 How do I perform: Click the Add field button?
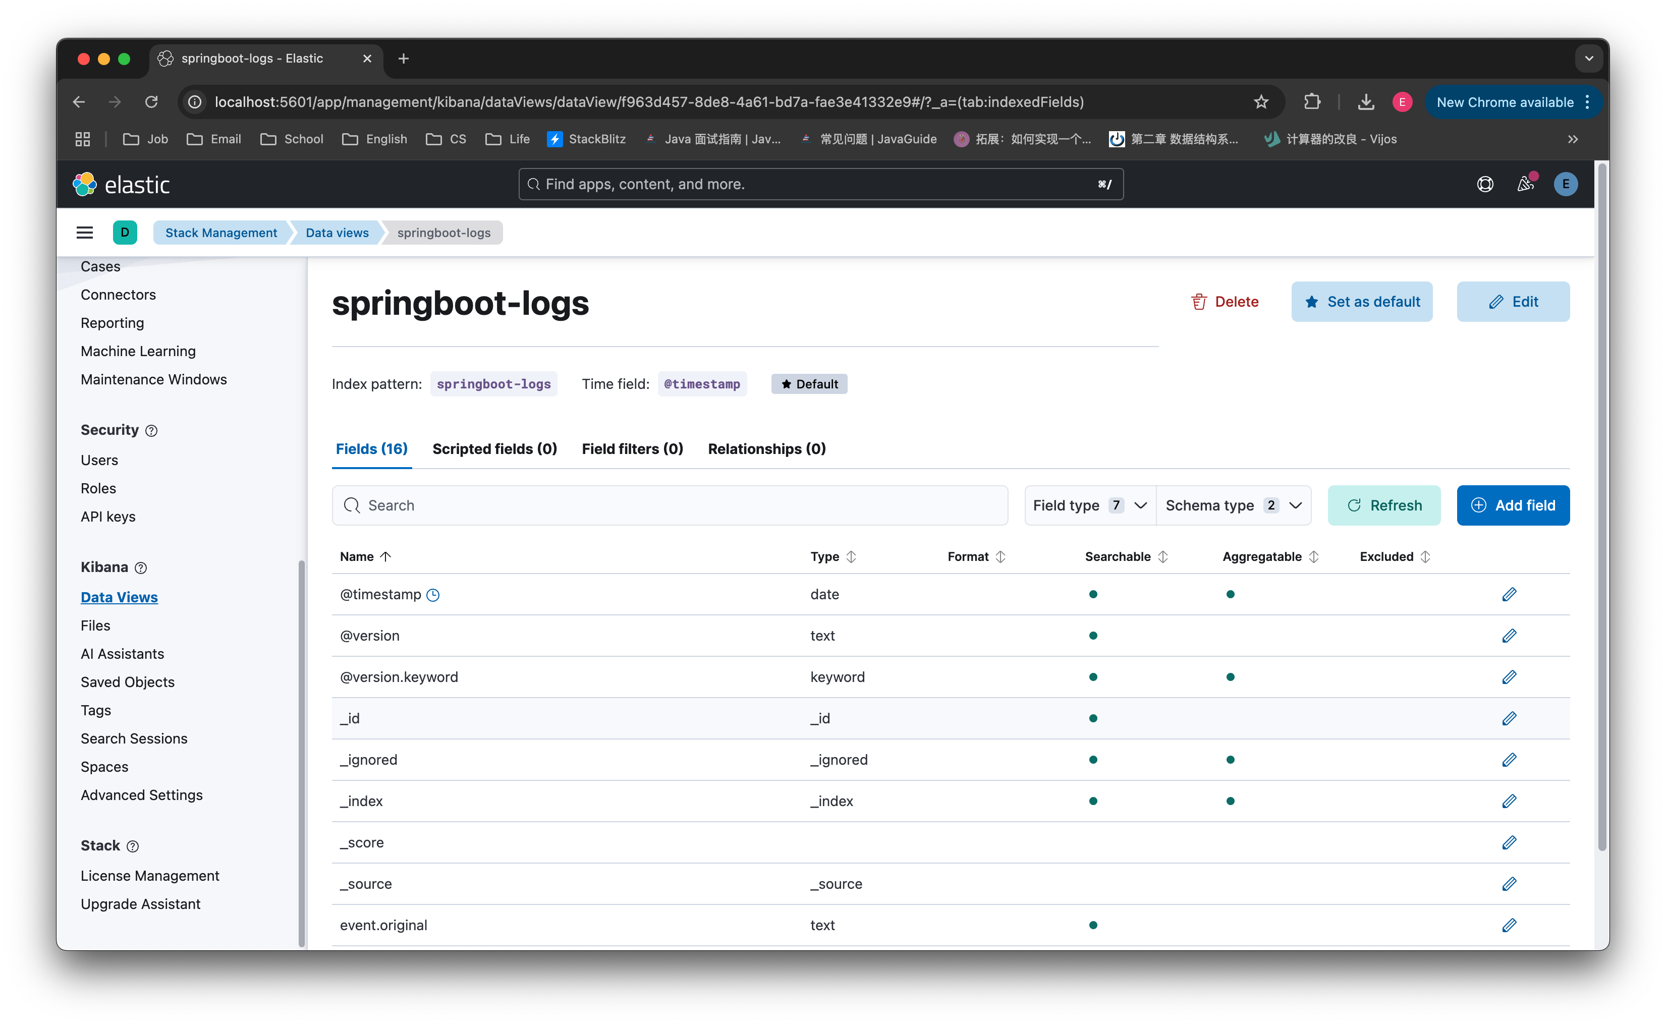click(x=1513, y=505)
